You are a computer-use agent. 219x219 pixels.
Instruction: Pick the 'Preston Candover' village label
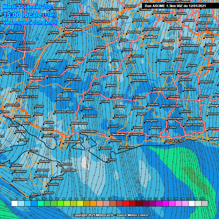pyautogui.click(x=68, y=52)
